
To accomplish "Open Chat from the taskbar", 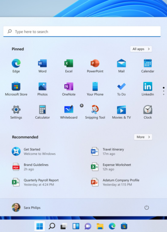I will [88, 226].
